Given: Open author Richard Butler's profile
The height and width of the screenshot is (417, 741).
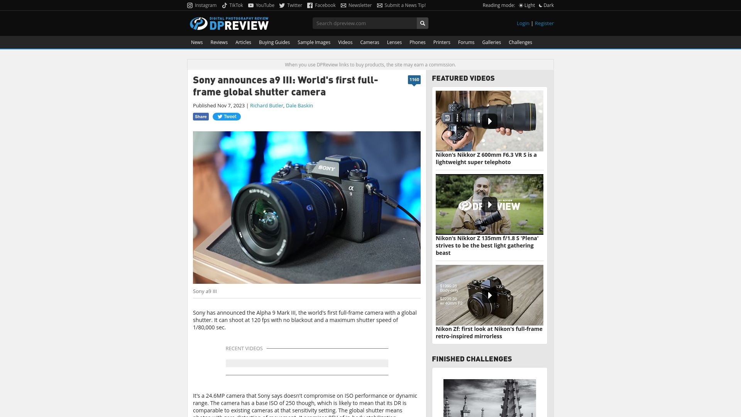Looking at the screenshot, I should coord(266,106).
